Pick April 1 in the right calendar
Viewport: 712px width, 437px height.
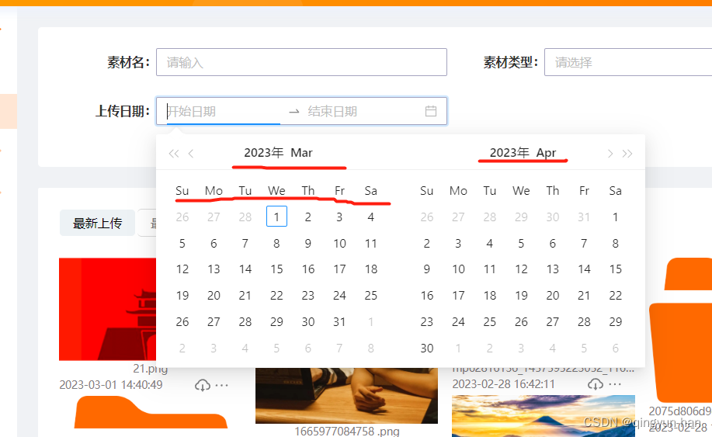pyautogui.click(x=615, y=217)
